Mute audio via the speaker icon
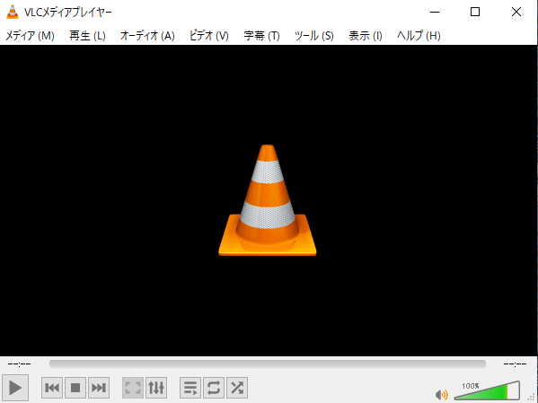538x403 pixels. point(441,394)
